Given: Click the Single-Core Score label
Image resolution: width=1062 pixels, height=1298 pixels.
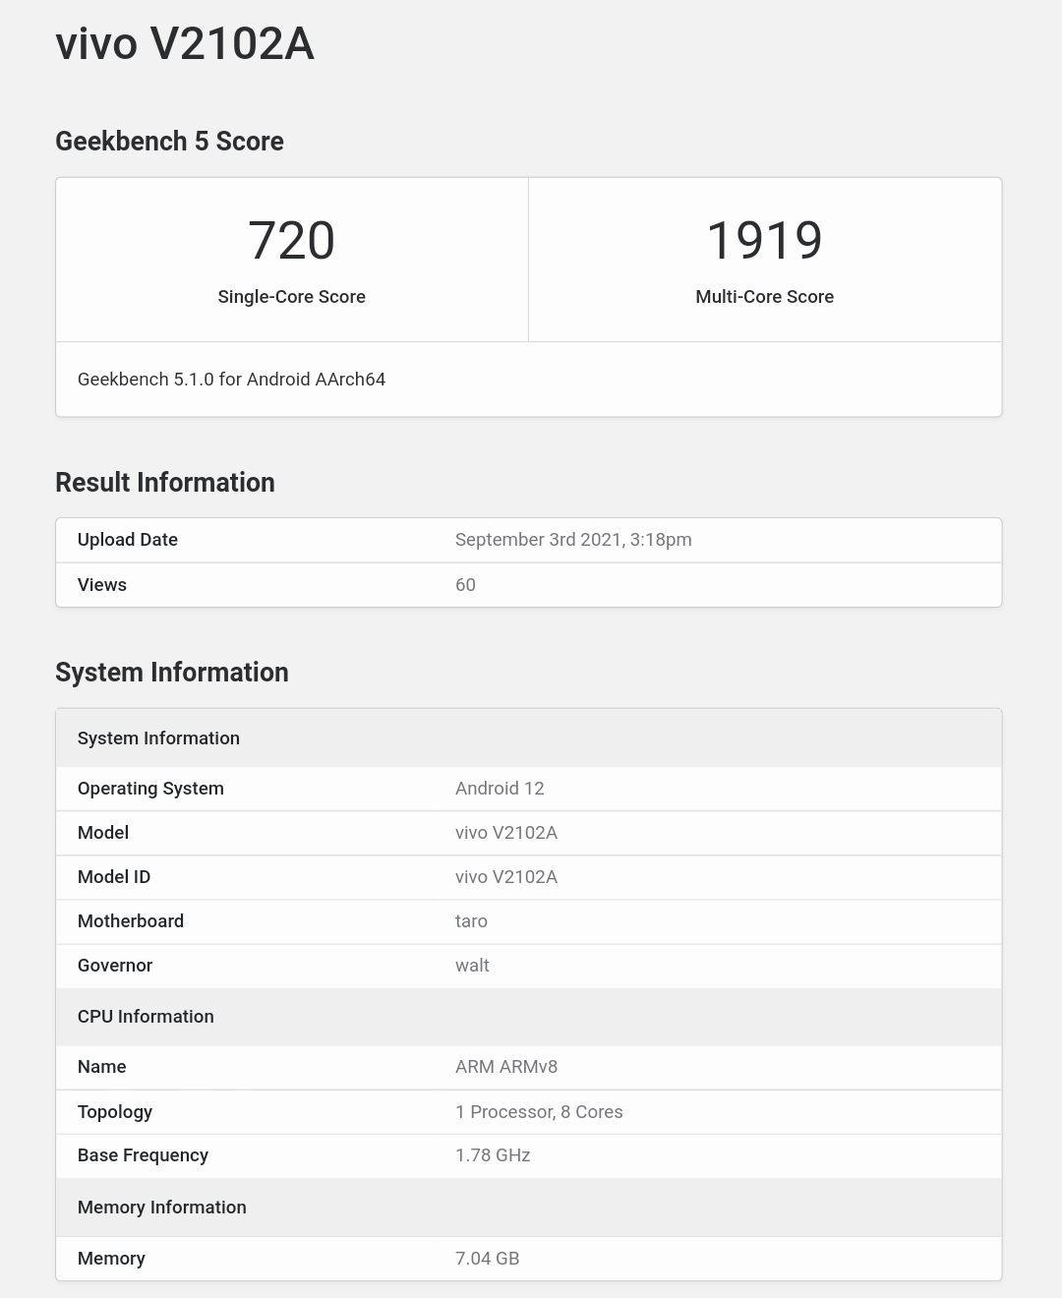Looking at the screenshot, I should point(291,297).
